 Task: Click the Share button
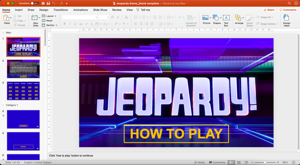pos(269,10)
